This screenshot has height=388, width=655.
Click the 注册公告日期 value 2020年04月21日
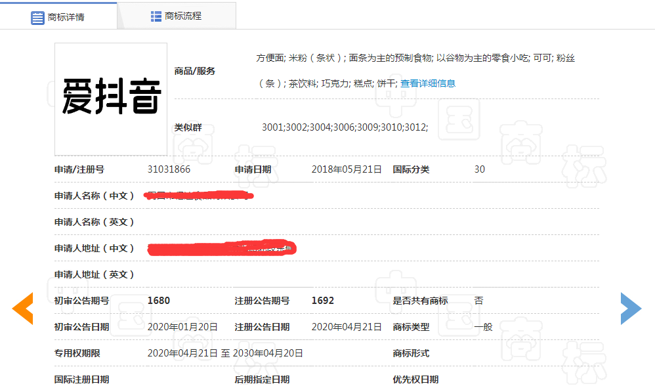click(347, 327)
